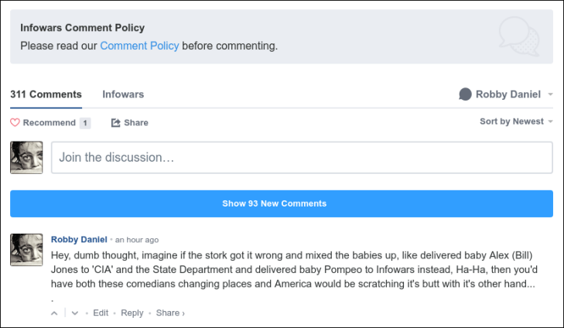Click the recommend count badge
The image size is (564, 328).
click(x=85, y=122)
